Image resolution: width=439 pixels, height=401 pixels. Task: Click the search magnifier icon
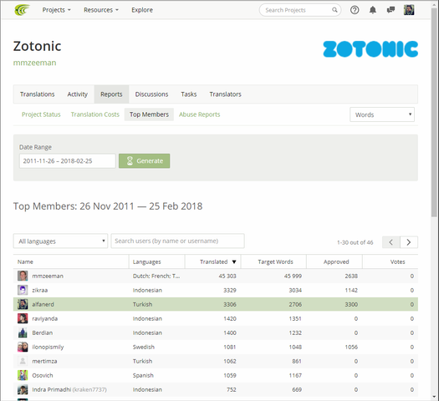[334, 10]
